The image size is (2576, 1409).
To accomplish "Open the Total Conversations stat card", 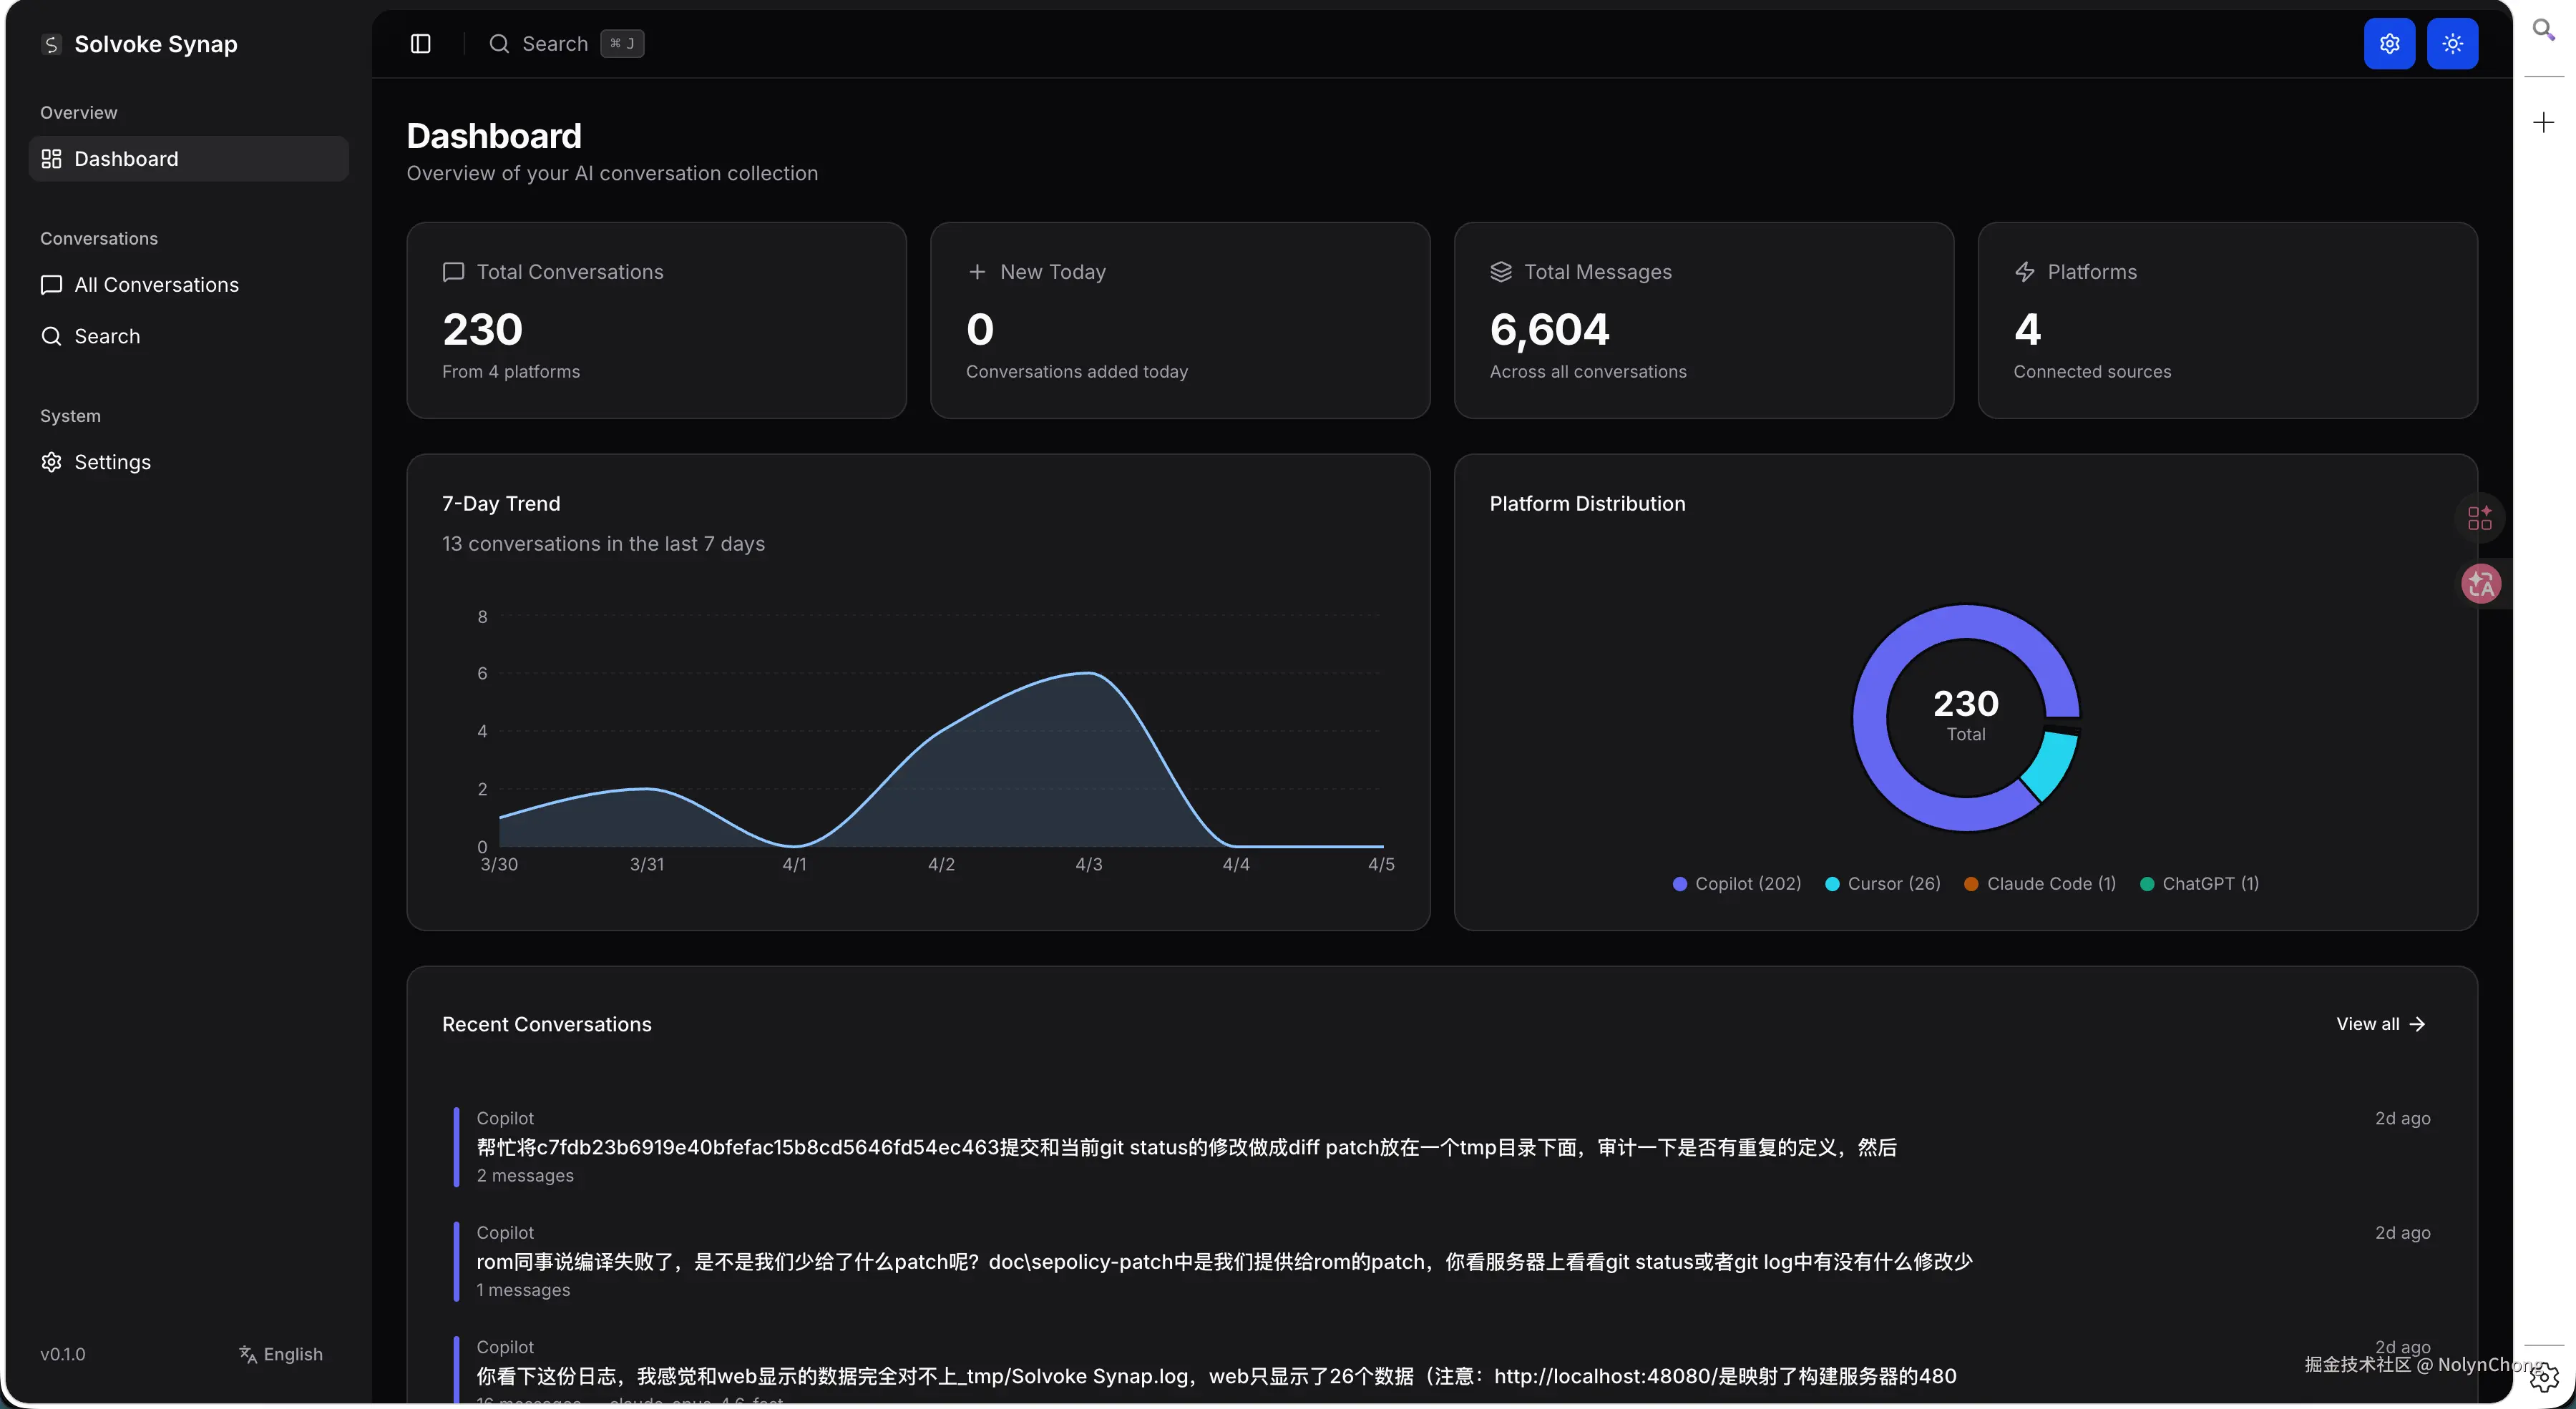I will (656, 320).
